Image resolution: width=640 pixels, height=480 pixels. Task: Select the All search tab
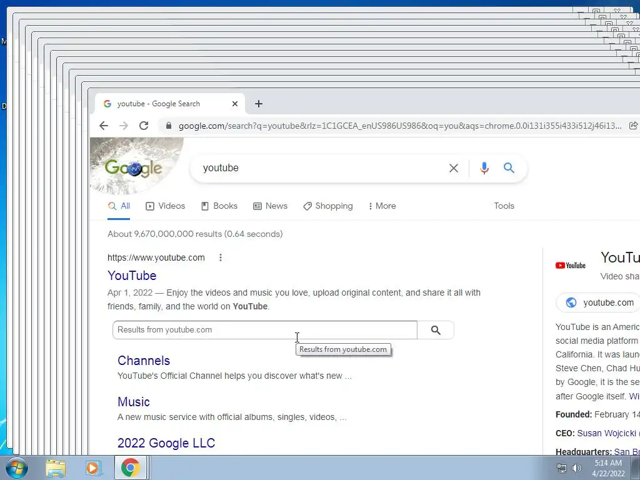pyautogui.click(x=119, y=206)
